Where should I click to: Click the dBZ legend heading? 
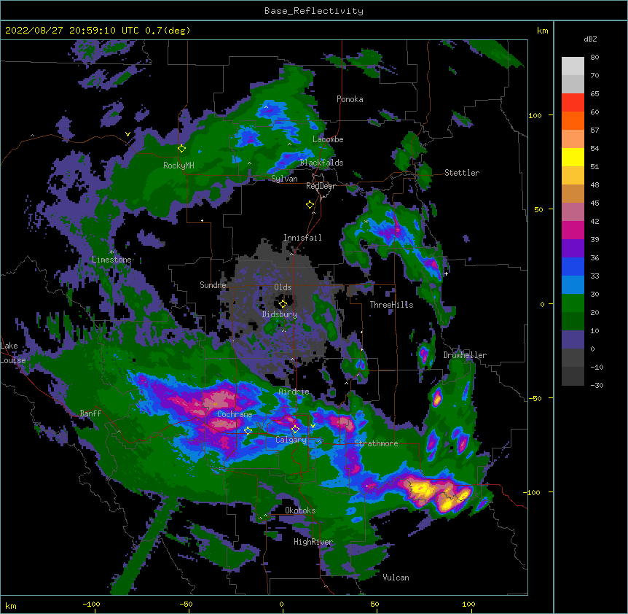click(x=590, y=39)
